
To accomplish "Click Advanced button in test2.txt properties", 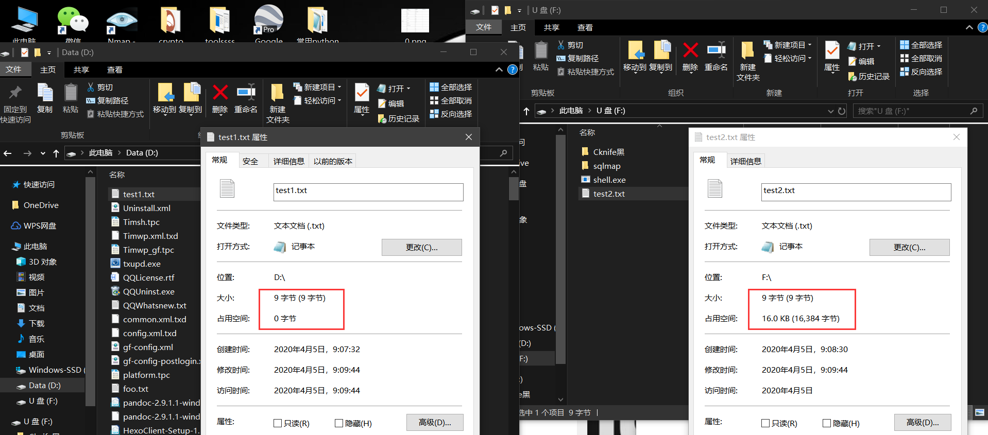I will click(x=923, y=422).
